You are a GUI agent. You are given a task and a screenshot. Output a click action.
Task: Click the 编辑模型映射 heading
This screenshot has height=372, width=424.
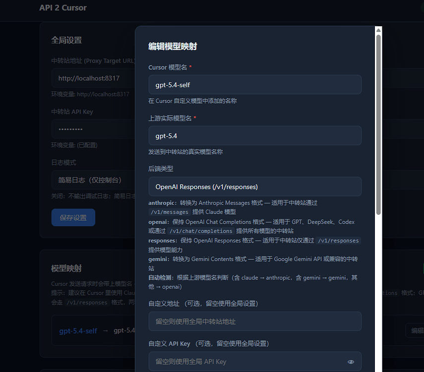(173, 46)
